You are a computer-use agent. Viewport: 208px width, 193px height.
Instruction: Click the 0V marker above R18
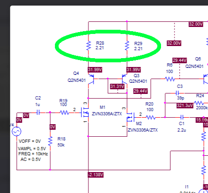[53, 127]
